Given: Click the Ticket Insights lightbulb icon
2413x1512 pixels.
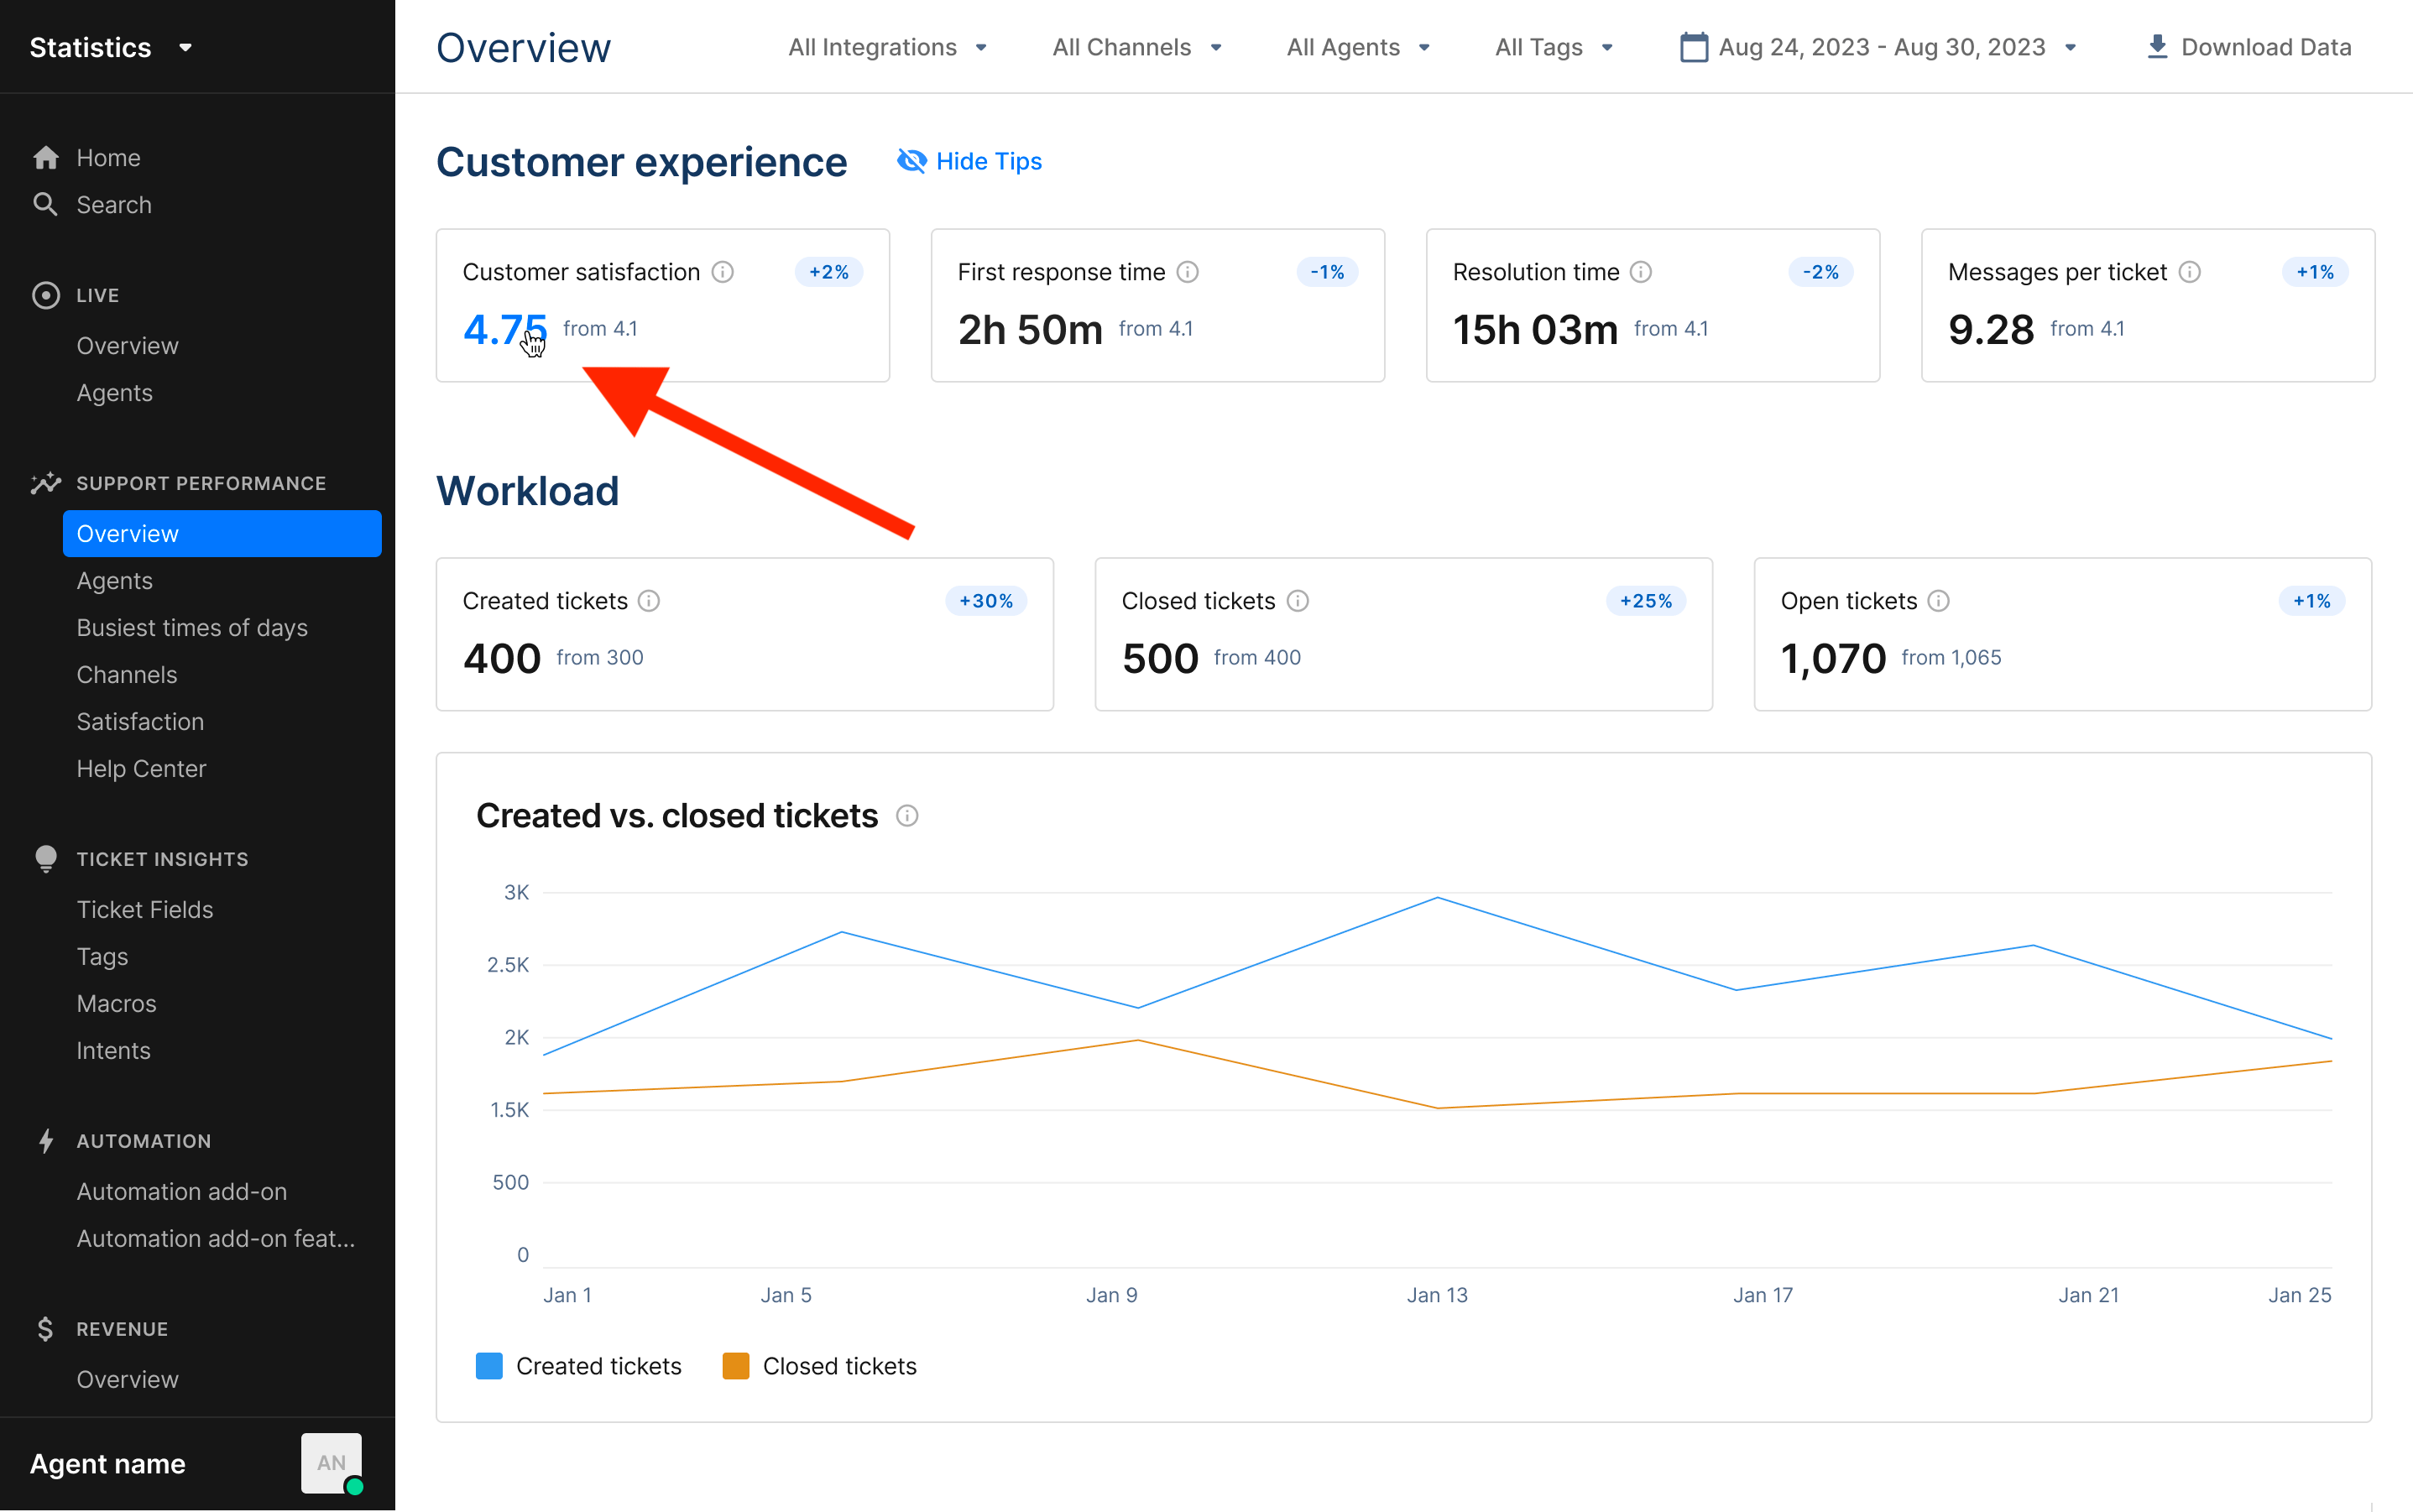Looking at the screenshot, I should click(46, 859).
